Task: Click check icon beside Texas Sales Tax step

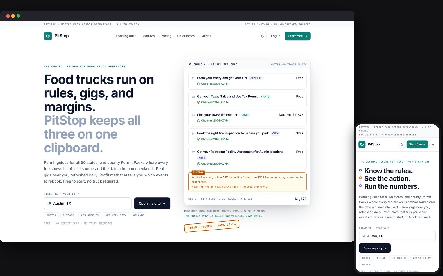Action: coord(199,102)
